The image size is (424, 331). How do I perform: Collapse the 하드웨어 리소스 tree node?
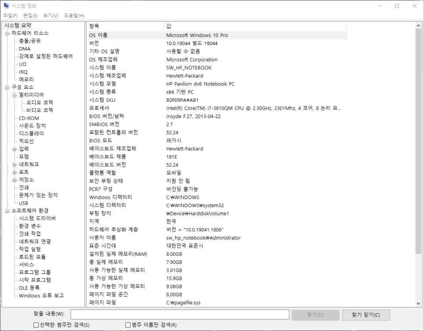(7, 33)
